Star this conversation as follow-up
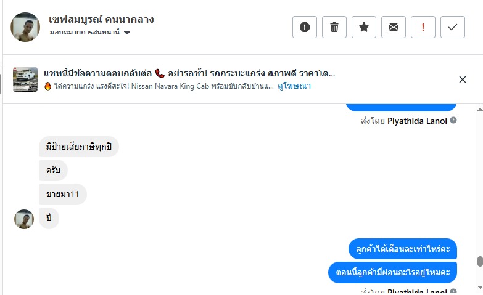The image size is (483, 295). click(364, 27)
